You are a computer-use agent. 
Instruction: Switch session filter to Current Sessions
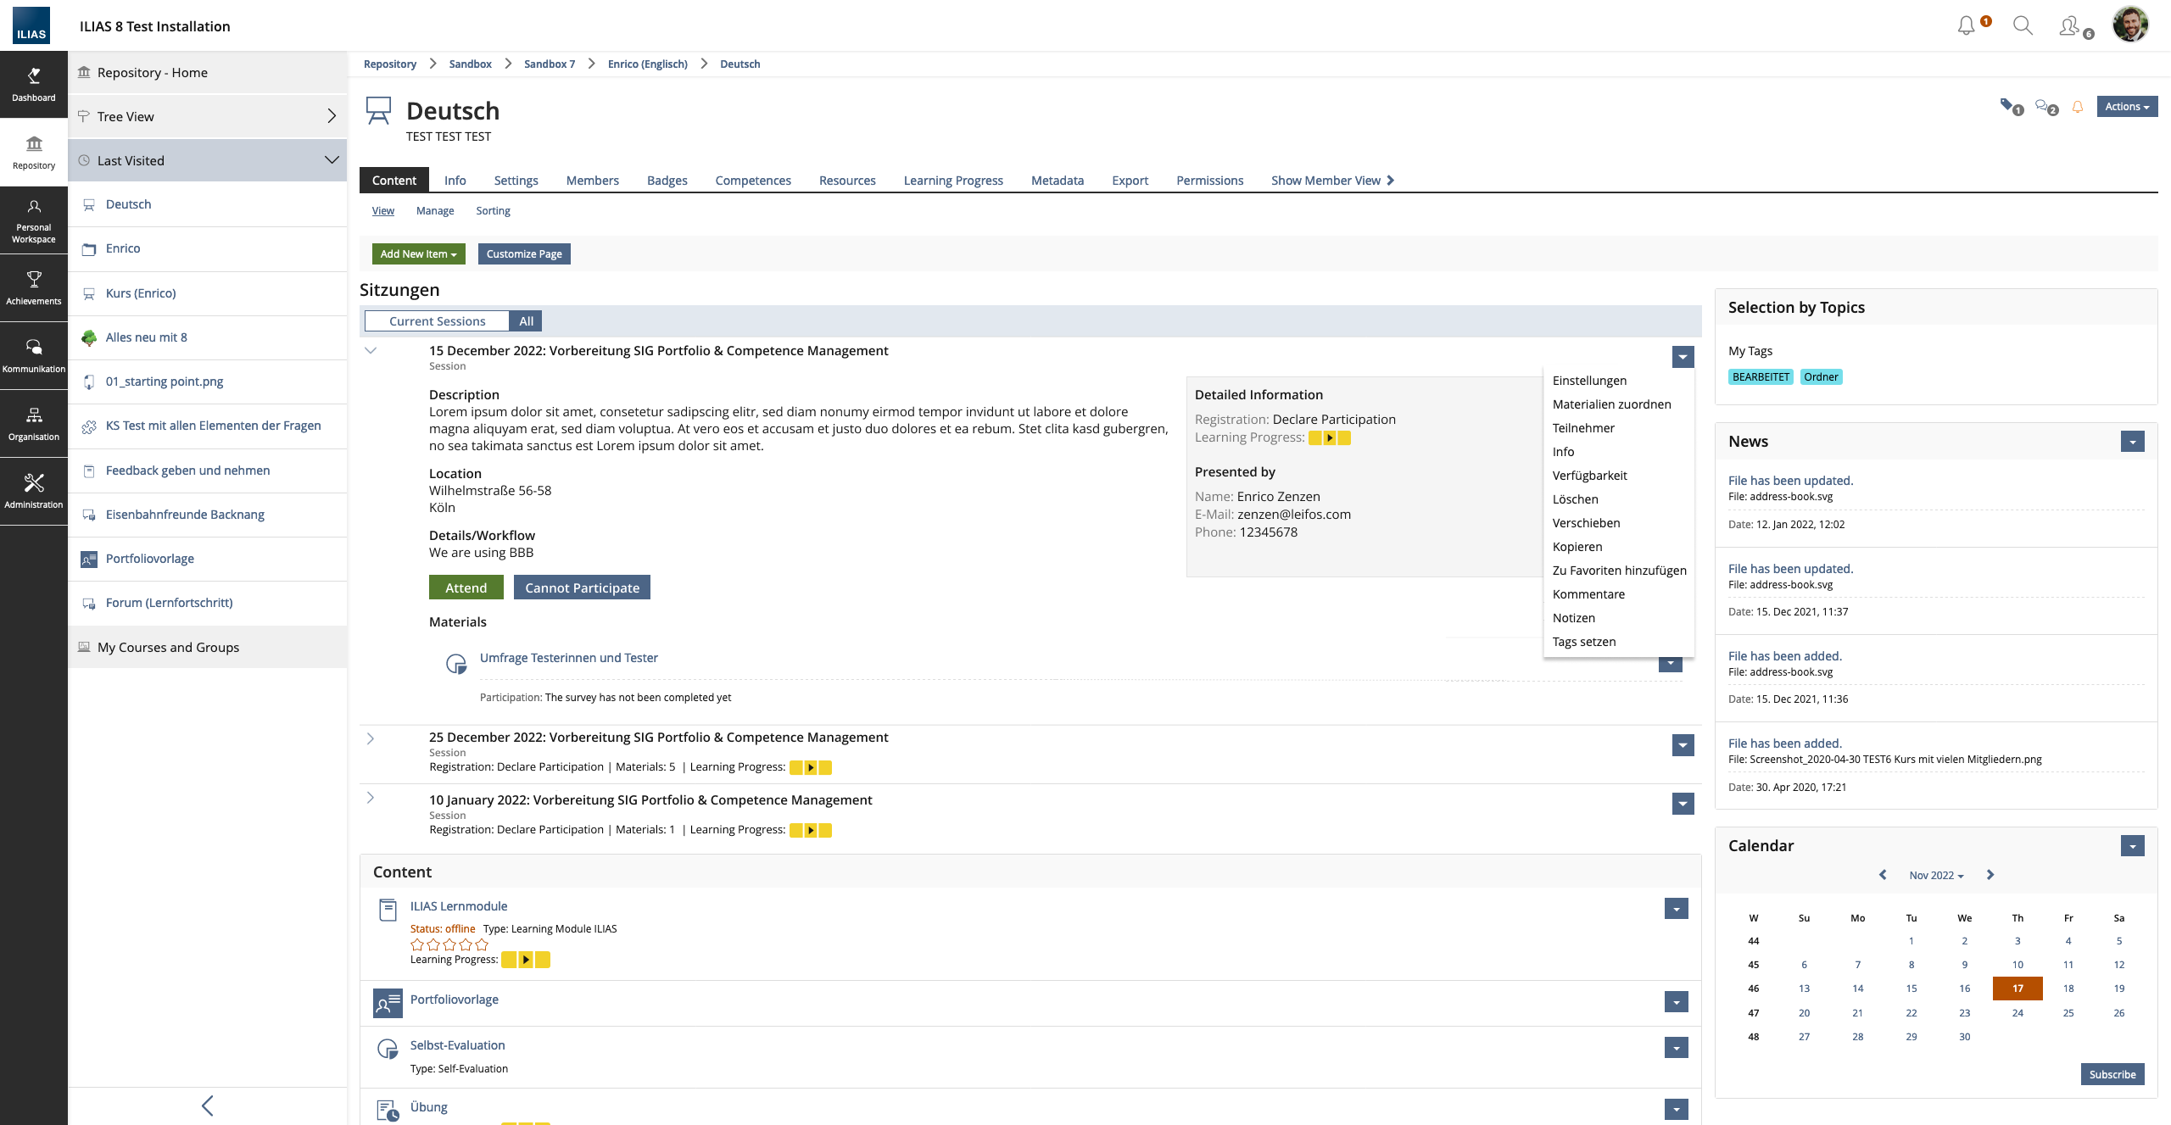pos(437,321)
